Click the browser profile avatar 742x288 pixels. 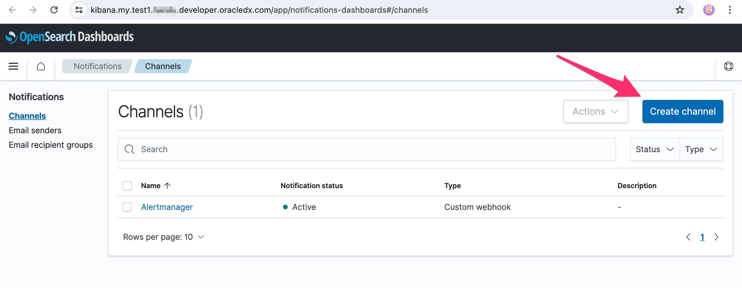pyautogui.click(x=709, y=10)
